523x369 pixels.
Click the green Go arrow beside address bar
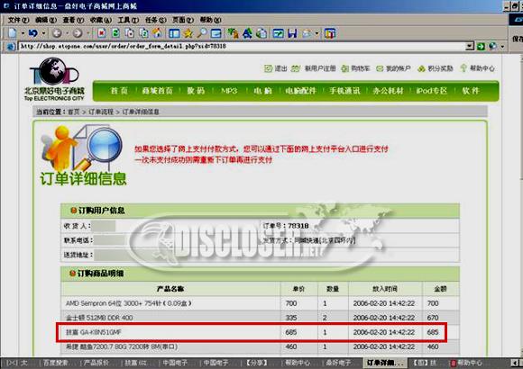[481, 46]
